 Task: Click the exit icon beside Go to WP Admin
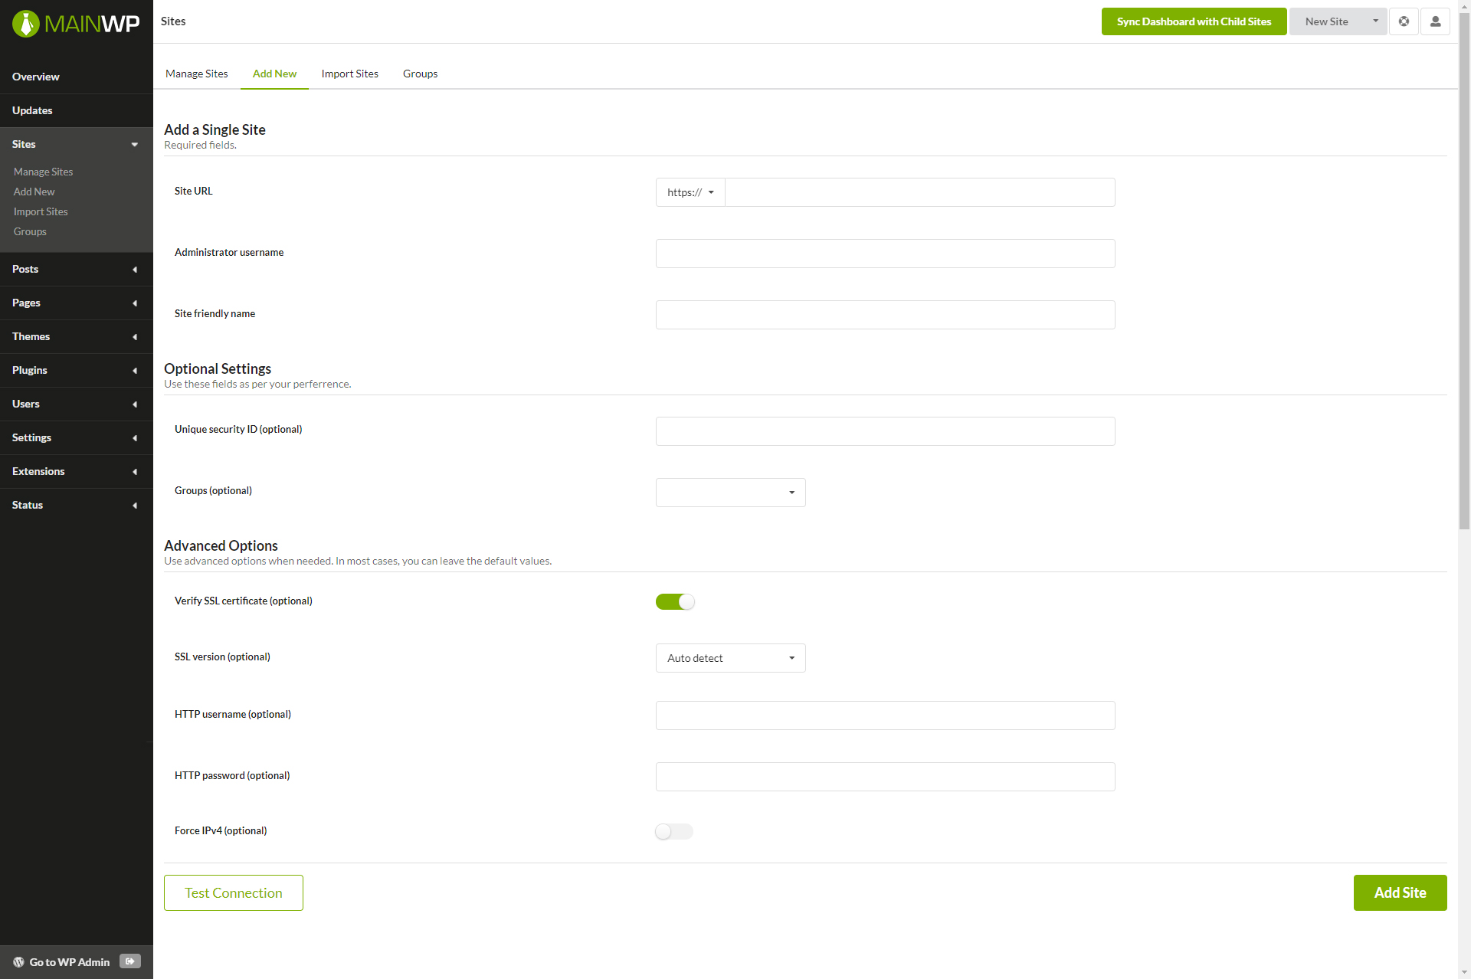click(x=130, y=961)
